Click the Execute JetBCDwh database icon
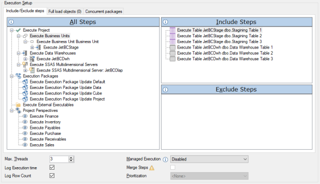Image resolution: width=320 pixels, height=184 pixels. [32, 59]
